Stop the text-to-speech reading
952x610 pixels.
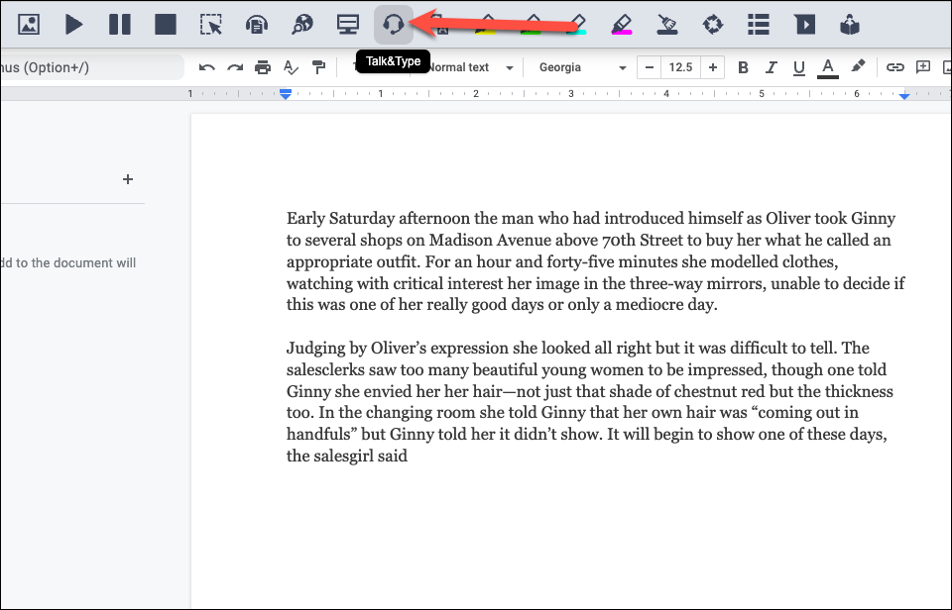tap(166, 25)
